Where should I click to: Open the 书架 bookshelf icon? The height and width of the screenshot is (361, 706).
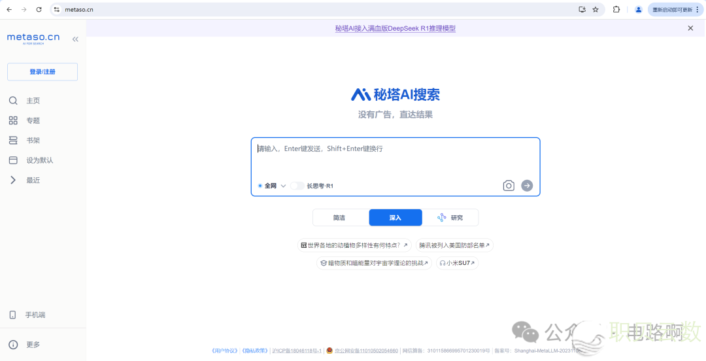point(13,140)
